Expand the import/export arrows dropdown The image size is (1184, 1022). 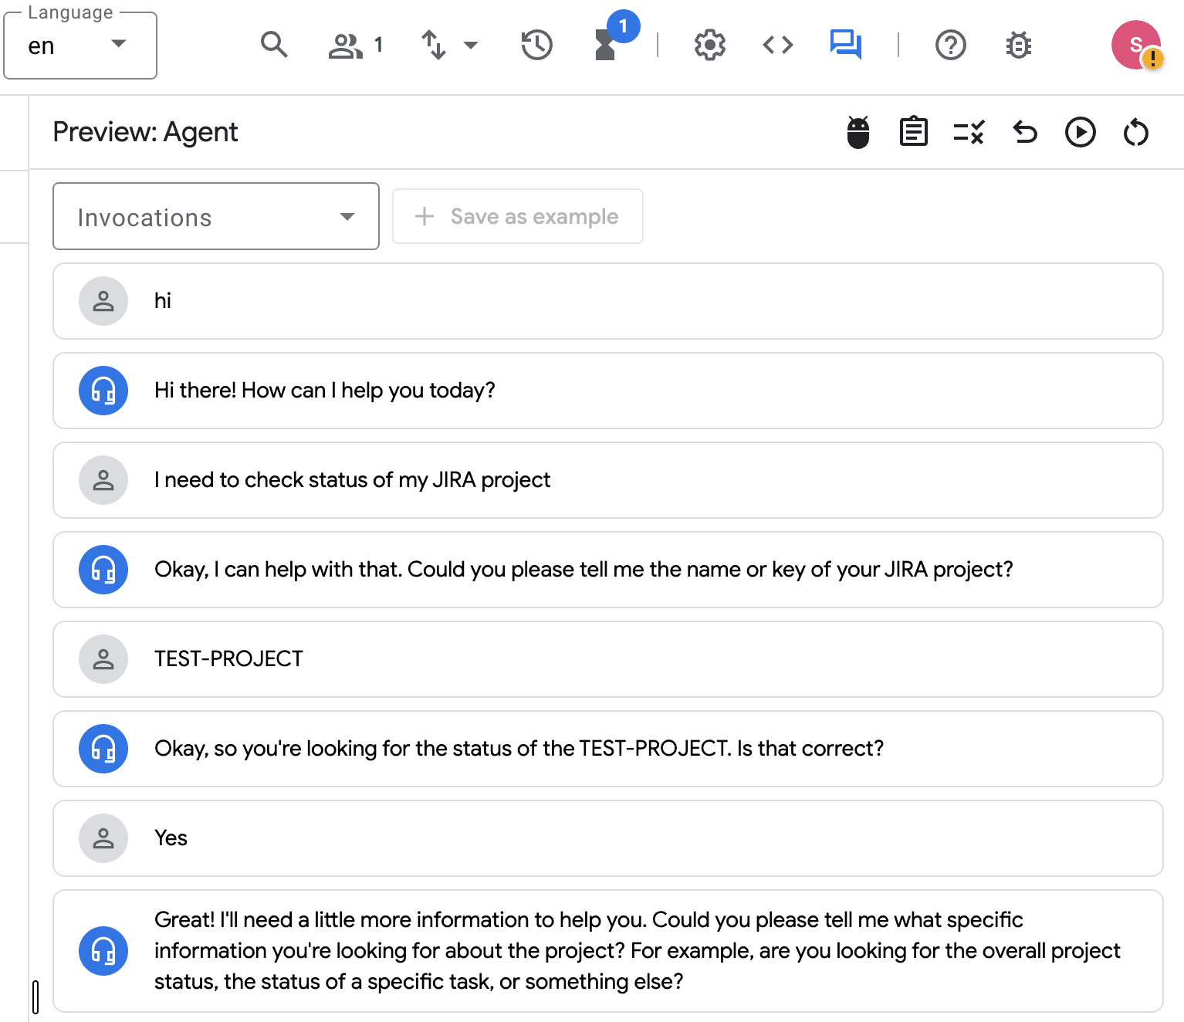coord(449,46)
